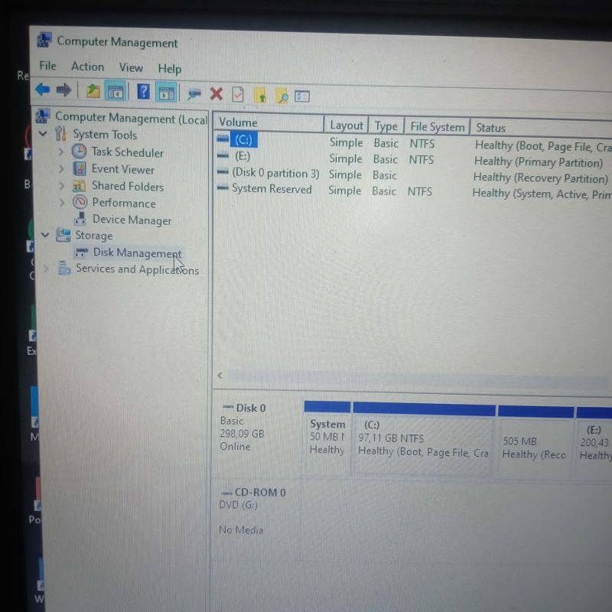The width and height of the screenshot is (612, 612).
Task: Expand the Task Scheduler node
Action: click(x=60, y=151)
